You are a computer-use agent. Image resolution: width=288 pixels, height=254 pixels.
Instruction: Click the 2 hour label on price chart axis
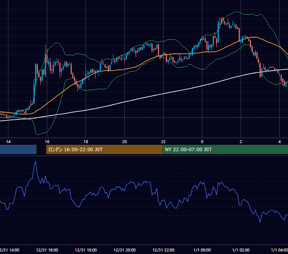241,142
